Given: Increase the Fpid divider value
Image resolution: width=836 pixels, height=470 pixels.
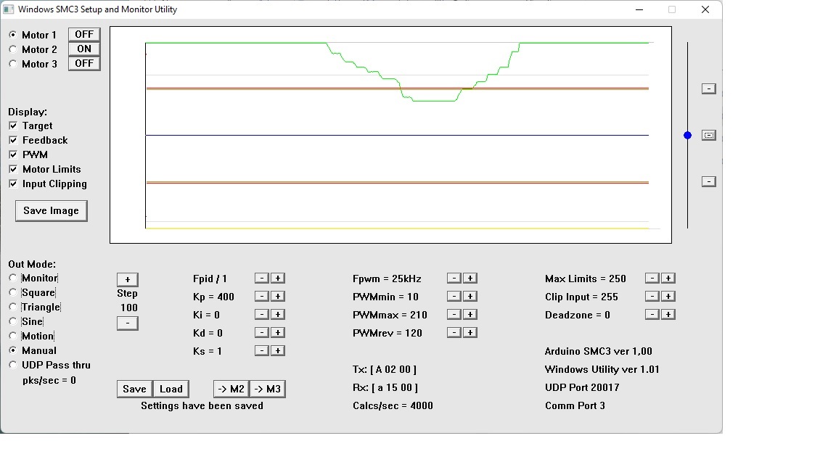Looking at the screenshot, I should pos(278,279).
